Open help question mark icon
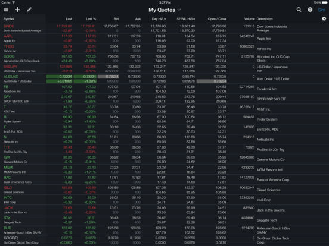329x246 pixels. click(310, 10)
